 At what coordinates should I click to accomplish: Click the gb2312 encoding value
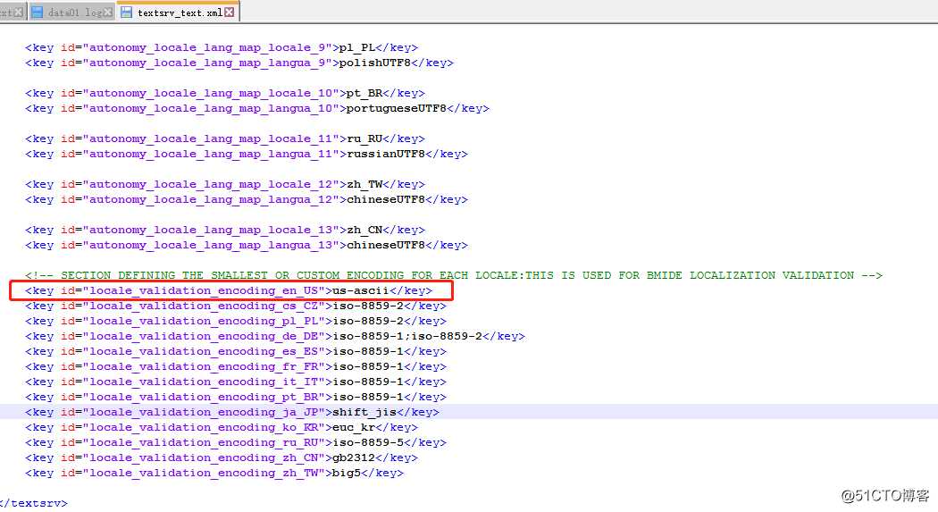354,457
